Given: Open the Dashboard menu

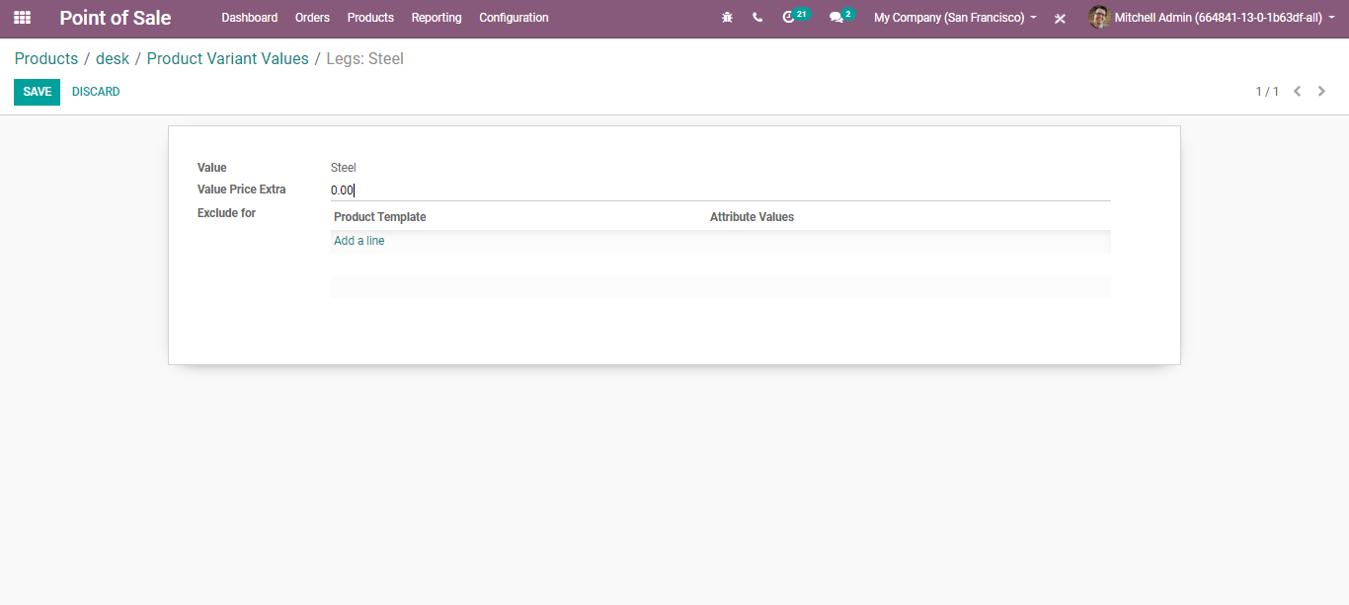Looking at the screenshot, I should 250,18.
